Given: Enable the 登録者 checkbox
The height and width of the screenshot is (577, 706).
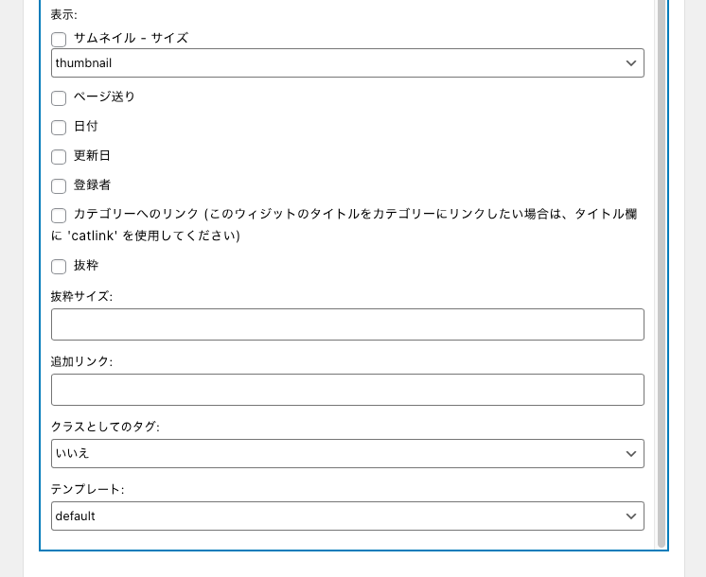Looking at the screenshot, I should coord(59,186).
